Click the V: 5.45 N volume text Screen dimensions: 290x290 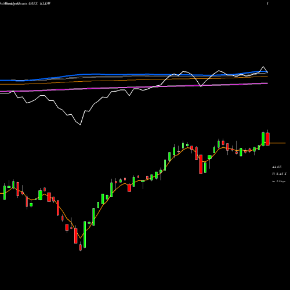[x=279, y=174]
